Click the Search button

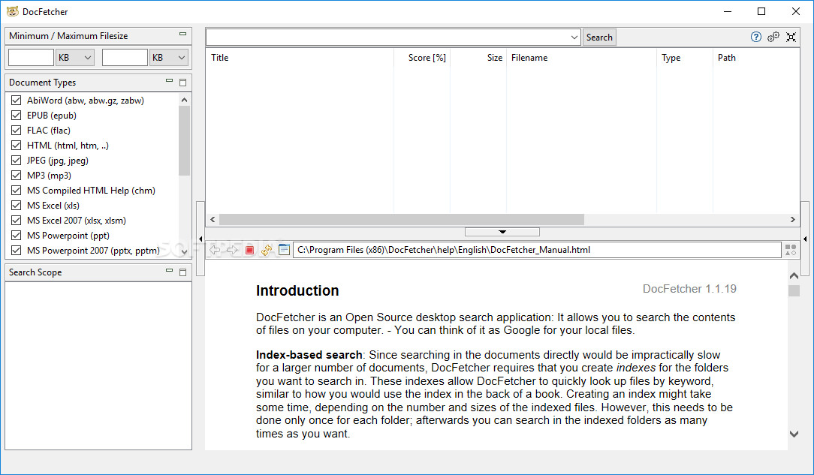point(598,36)
